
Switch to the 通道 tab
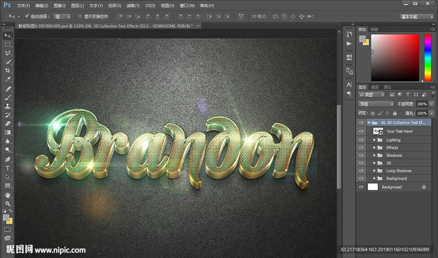coord(375,87)
